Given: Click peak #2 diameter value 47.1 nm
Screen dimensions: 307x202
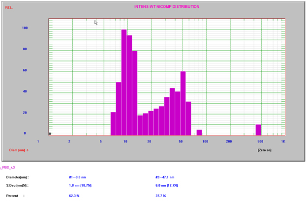Looking at the screenshot, I should point(165,177).
